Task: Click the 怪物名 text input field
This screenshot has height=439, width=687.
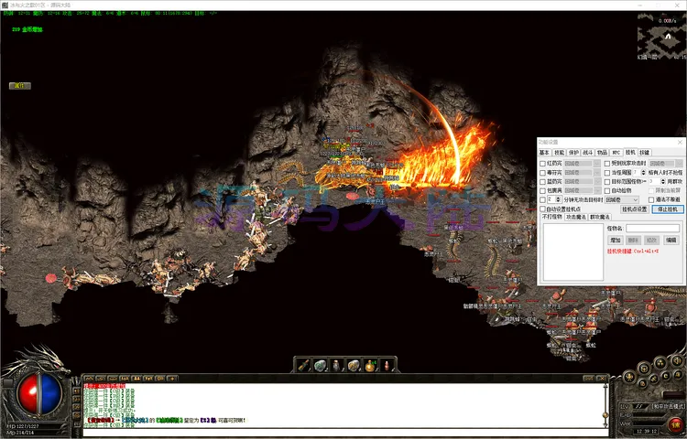Action: [652, 229]
